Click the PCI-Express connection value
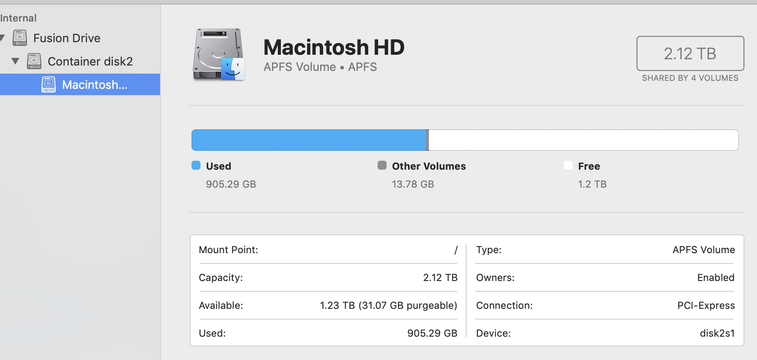The height and width of the screenshot is (360, 757). pos(706,305)
